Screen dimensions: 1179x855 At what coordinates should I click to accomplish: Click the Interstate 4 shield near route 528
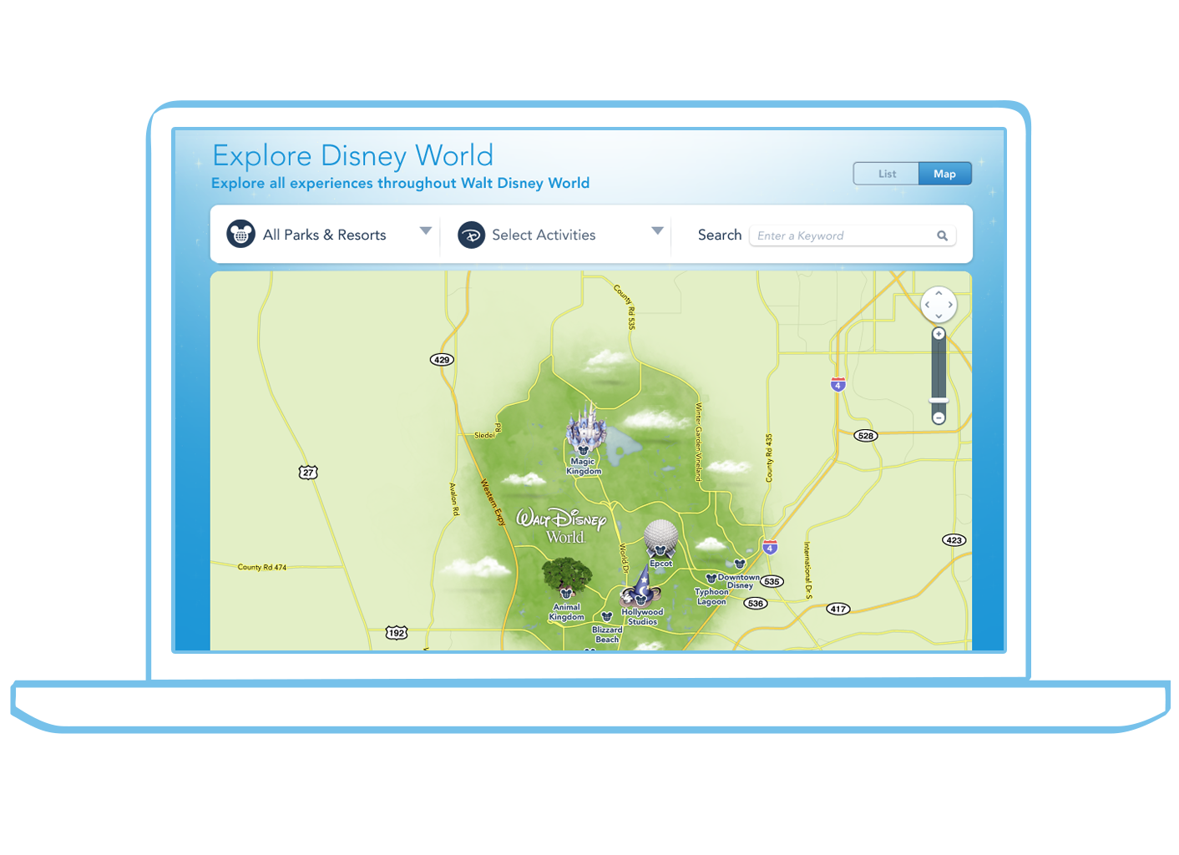point(838,385)
